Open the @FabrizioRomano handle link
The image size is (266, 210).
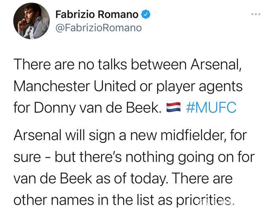[98, 27]
